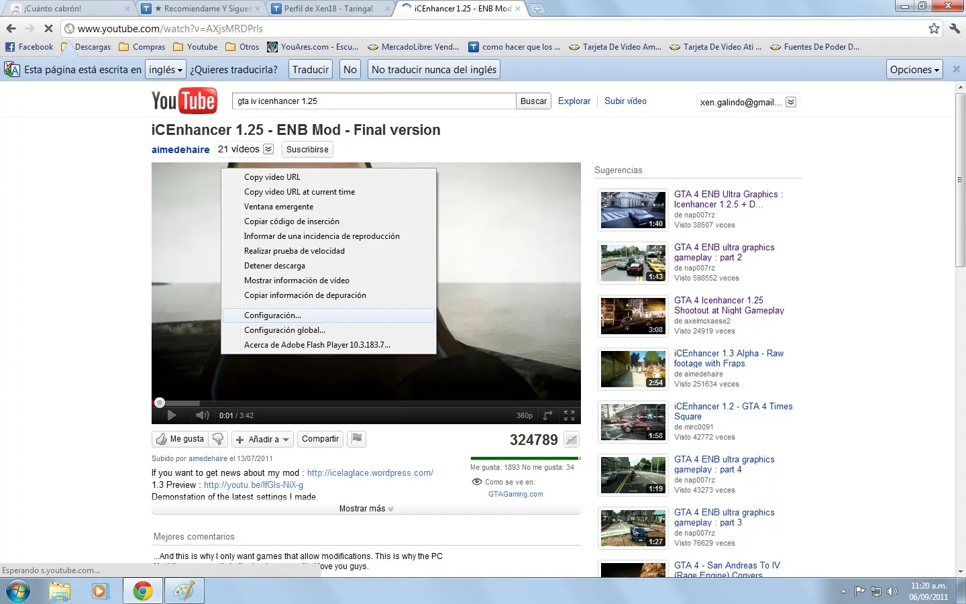Image resolution: width=966 pixels, height=604 pixels.
Task: Open the aimedehaire channel link
Action: [x=180, y=149]
